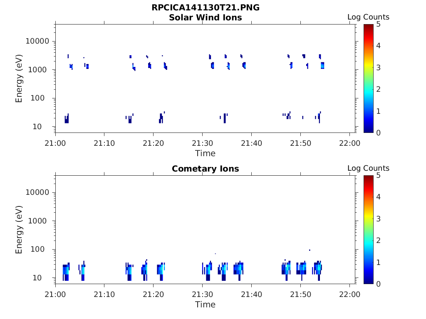This screenshot has height=319, width=426.
Task: Click the 100 energy tick on Cometary plot
Action: point(37,249)
